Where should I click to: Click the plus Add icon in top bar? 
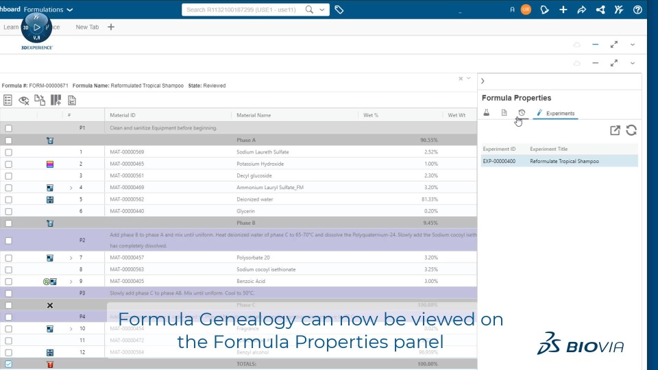[x=563, y=10]
